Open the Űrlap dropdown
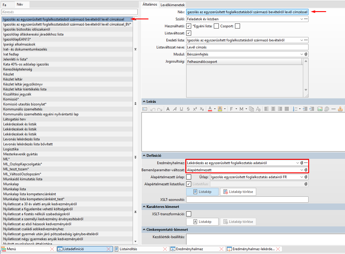 (x=302, y=177)
